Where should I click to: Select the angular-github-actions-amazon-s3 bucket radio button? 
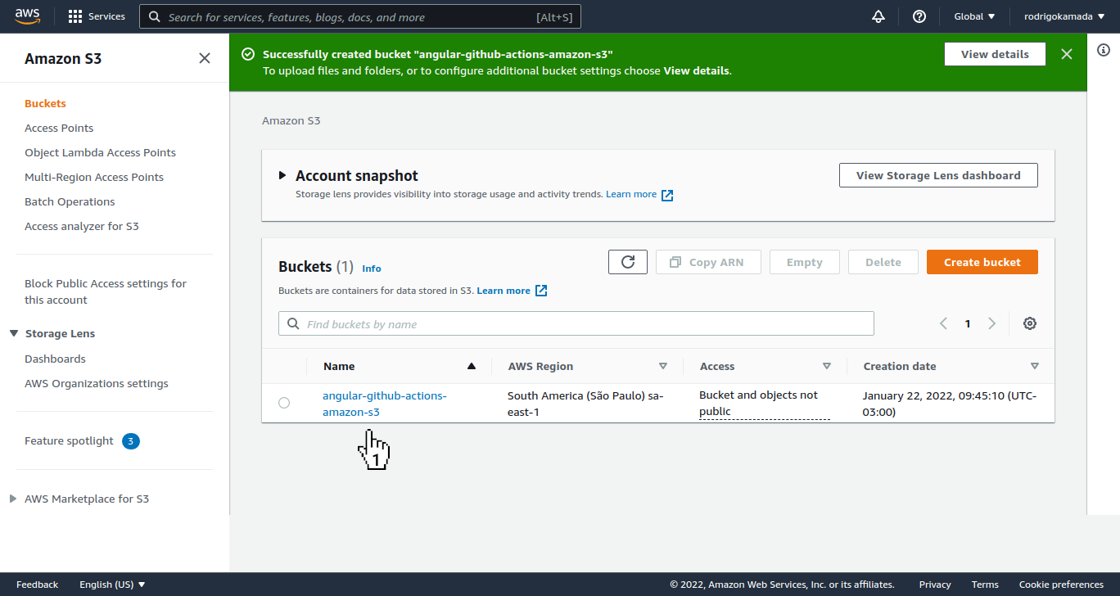284,402
